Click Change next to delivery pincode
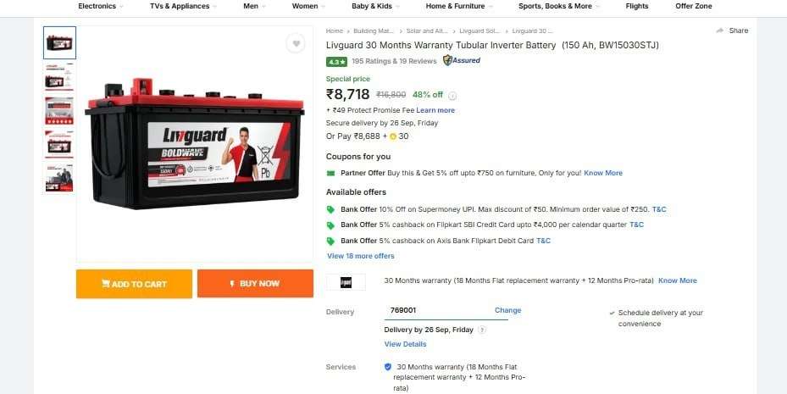Viewport: 787px width, 394px height. 508,310
